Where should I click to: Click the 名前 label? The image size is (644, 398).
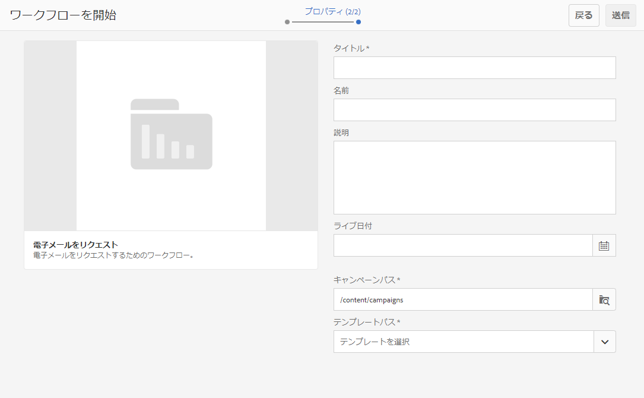341,90
